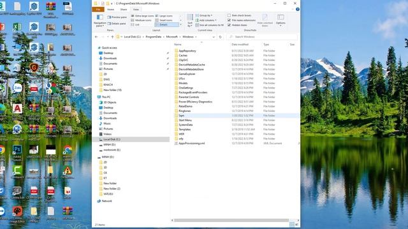Screen dimensions: 408x229
Task: Sort by the Type column header
Action: tap(266, 45)
